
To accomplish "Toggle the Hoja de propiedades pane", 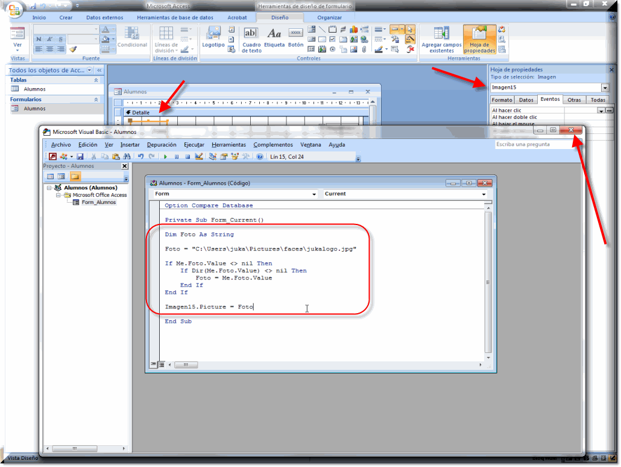I will pos(479,39).
